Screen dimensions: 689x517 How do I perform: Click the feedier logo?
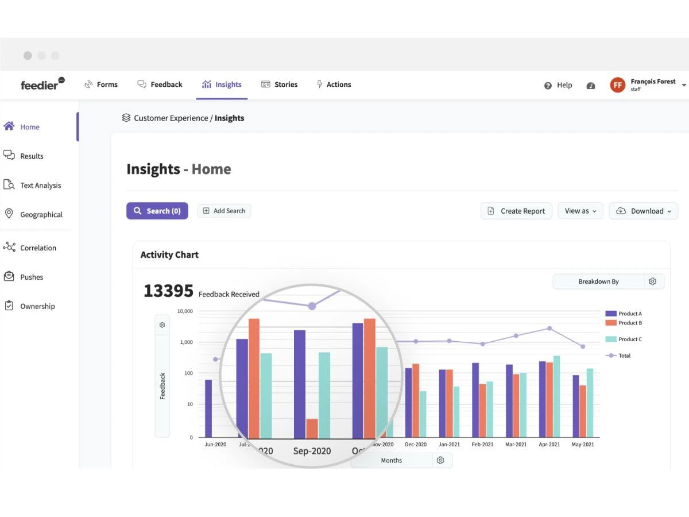[x=42, y=84]
